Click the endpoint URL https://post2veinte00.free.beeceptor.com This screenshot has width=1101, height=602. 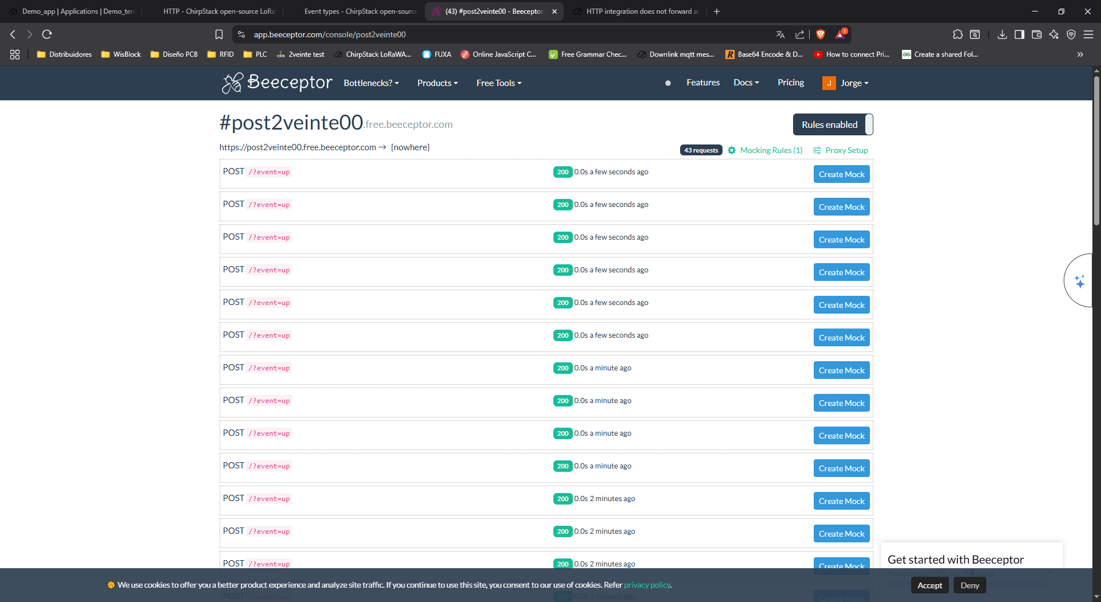pyautogui.click(x=298, y=147)
